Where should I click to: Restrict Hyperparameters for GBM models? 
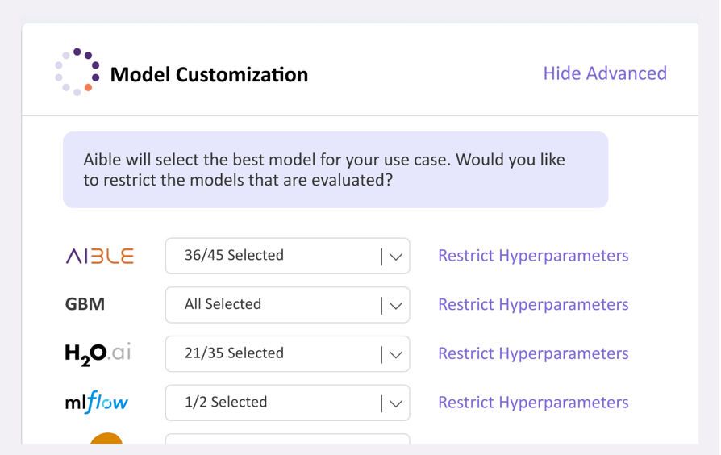[x=533, y=305]
